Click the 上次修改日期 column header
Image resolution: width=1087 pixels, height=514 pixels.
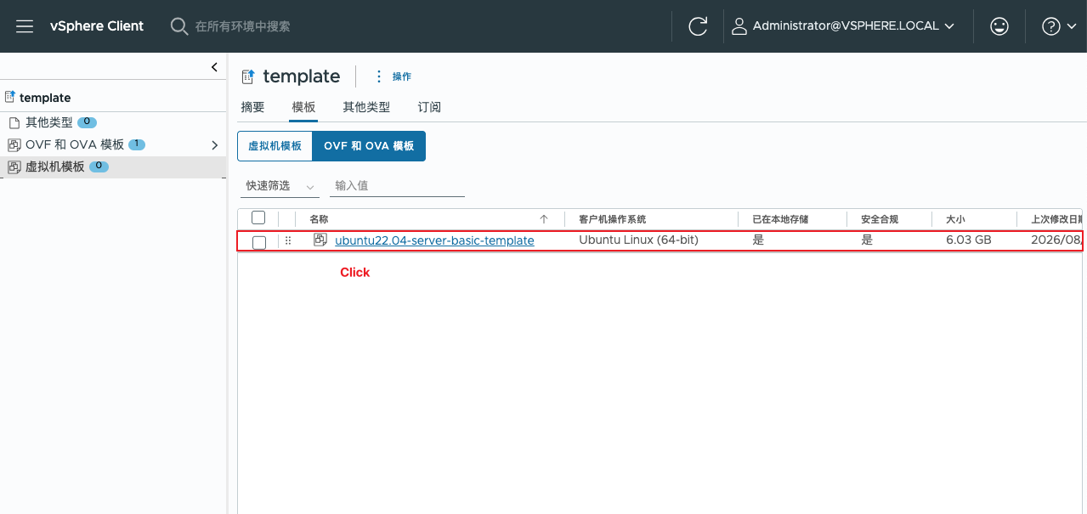click(1056, 219)
